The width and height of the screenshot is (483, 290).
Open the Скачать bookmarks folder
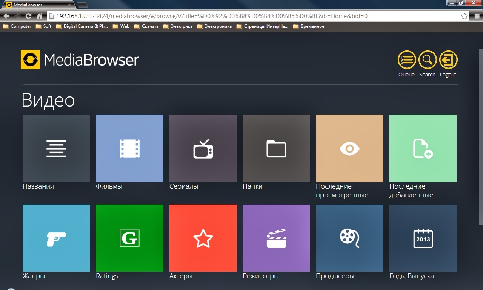point(146,26)
